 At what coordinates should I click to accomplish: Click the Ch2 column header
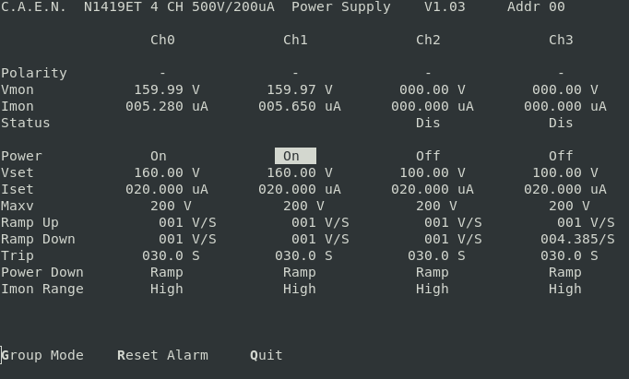tap(428, 40)
